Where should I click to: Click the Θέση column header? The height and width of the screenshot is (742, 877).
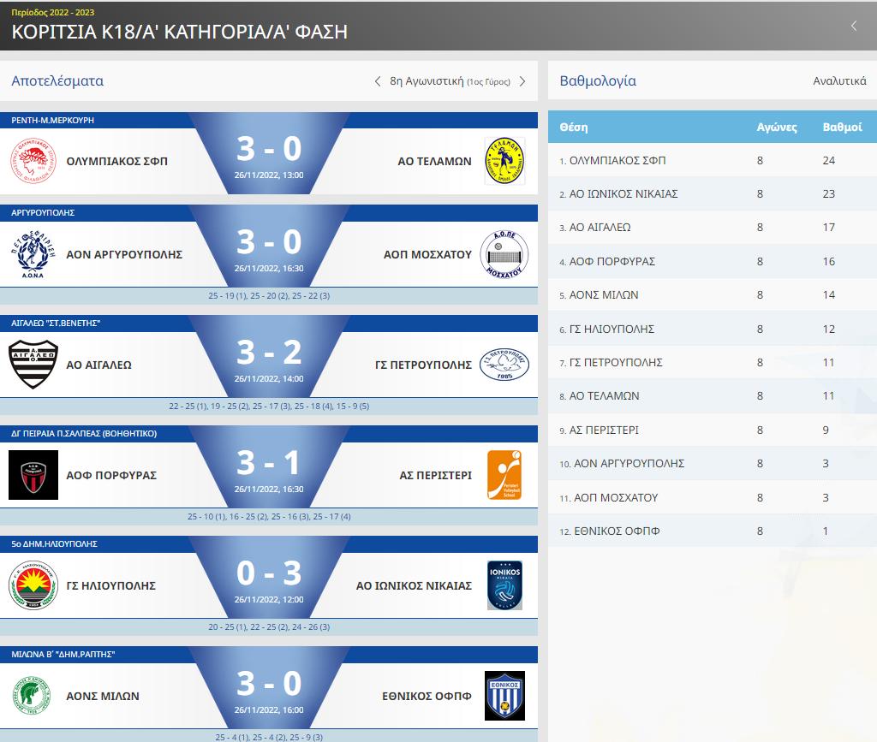click(574, 128)
